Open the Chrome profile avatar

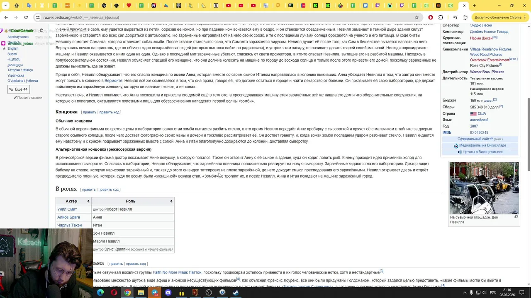465,17
